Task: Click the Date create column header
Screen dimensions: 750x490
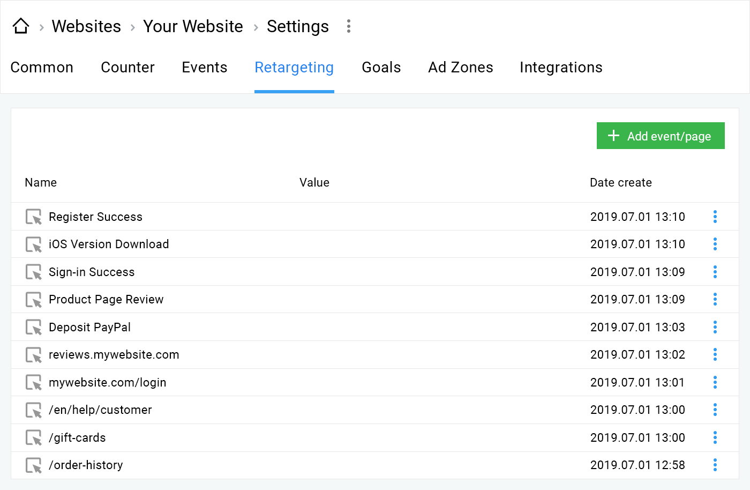Action: coord(621,182)
